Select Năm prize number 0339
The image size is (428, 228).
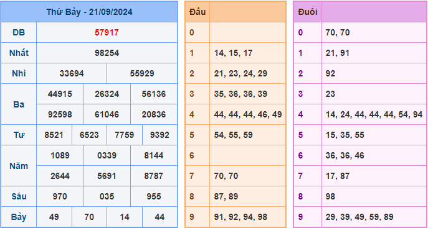pos(107,155)
